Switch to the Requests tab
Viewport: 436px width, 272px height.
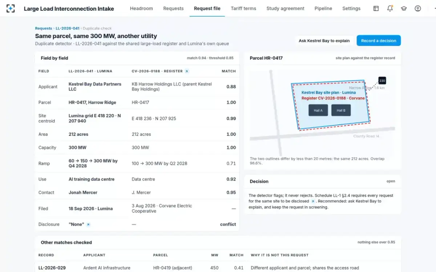[173, 8]
